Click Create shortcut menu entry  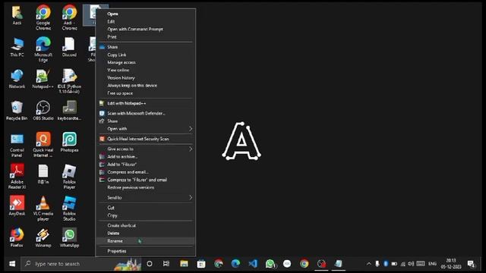(146, 226)
